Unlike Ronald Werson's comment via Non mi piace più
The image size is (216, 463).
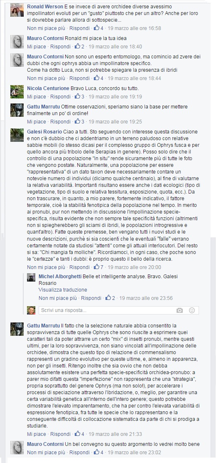point(46,28)
